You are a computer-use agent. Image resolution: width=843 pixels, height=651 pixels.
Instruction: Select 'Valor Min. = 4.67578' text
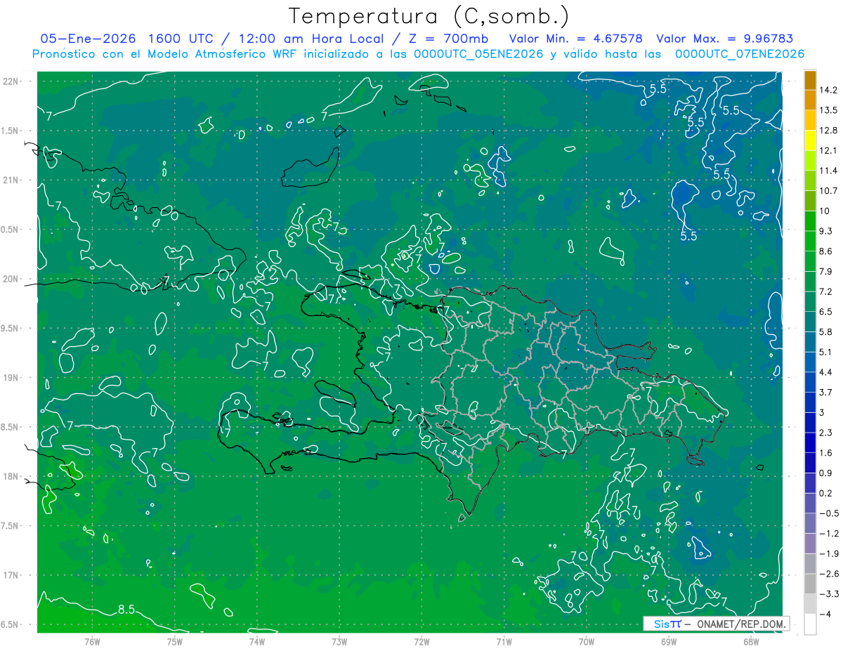(x=576, y=39)
